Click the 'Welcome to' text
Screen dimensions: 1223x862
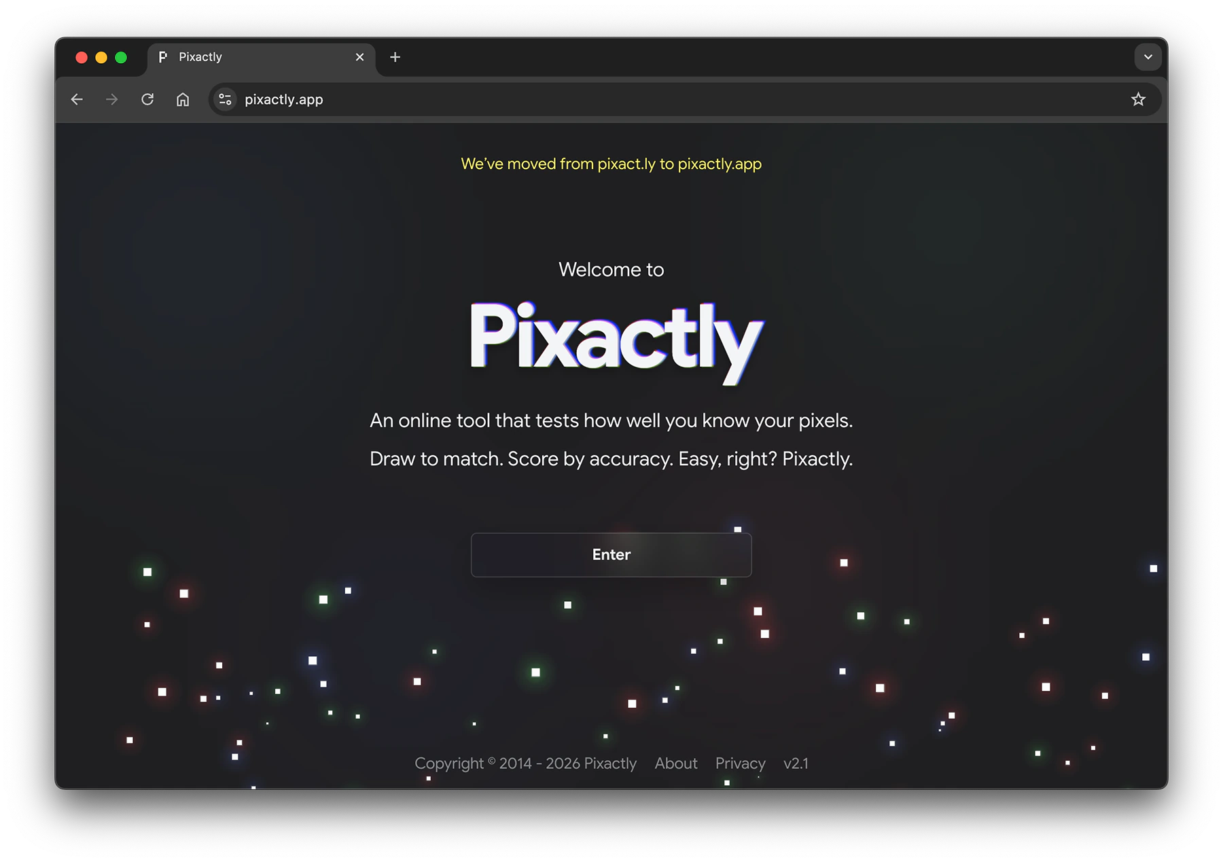611,270
